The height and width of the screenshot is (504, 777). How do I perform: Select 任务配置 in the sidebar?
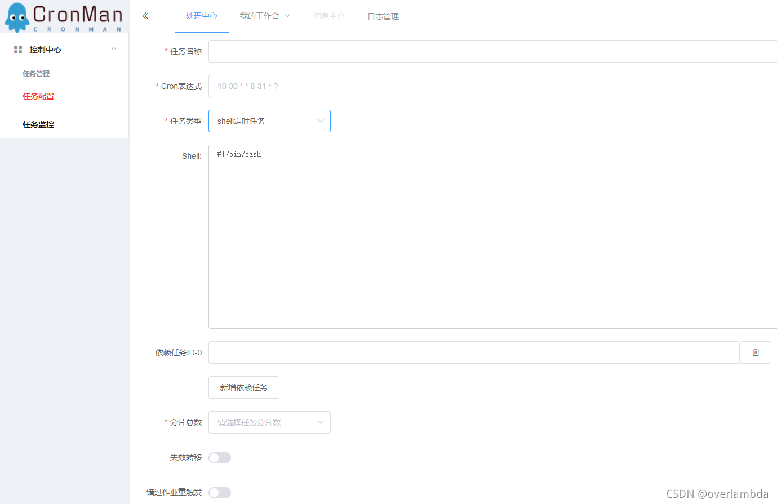click(x=38, y=96)
